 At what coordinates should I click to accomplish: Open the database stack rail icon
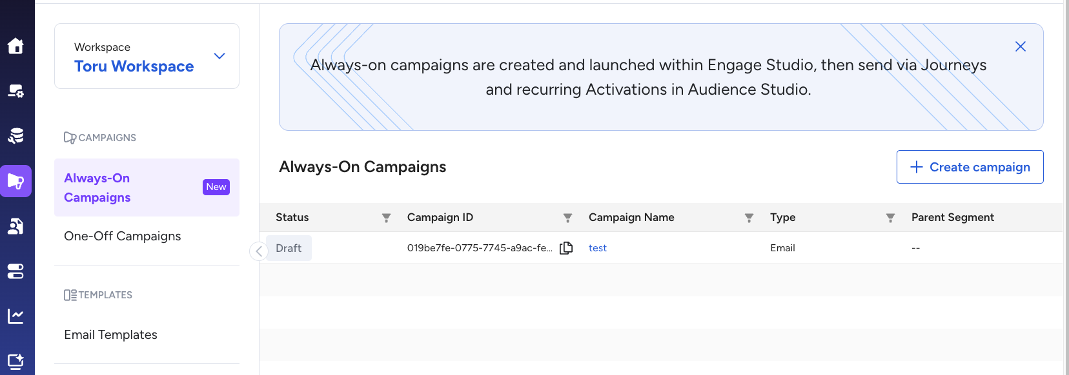coord(15,136)
